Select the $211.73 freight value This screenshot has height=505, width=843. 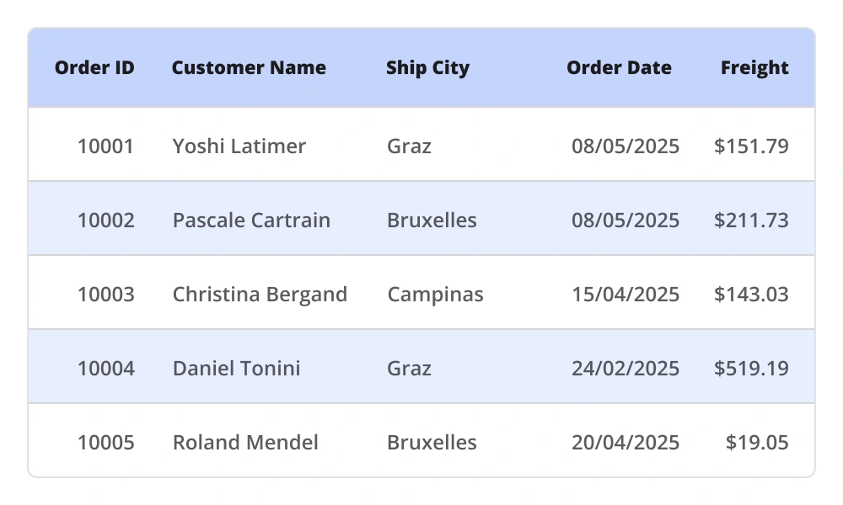pyautogui.click(x=751, y=221)
